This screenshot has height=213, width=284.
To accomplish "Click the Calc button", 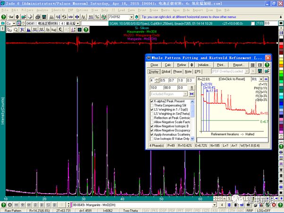I will click(168, 65).
